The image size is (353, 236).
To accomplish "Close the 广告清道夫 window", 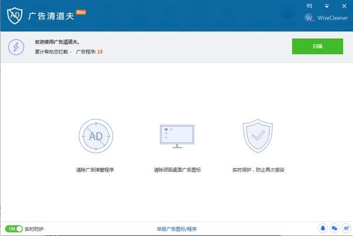I will [x=344, y=6].
